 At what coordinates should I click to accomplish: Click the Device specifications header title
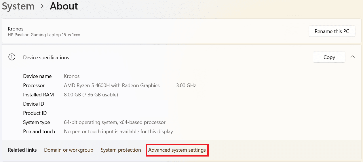pyautogui.click(x=46, y=58)
